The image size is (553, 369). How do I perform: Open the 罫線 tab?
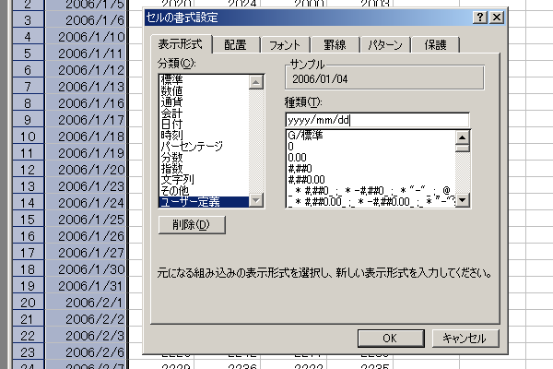[335, 45]
